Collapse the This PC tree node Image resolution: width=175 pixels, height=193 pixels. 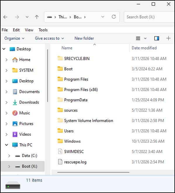click(x=6, y=145)
